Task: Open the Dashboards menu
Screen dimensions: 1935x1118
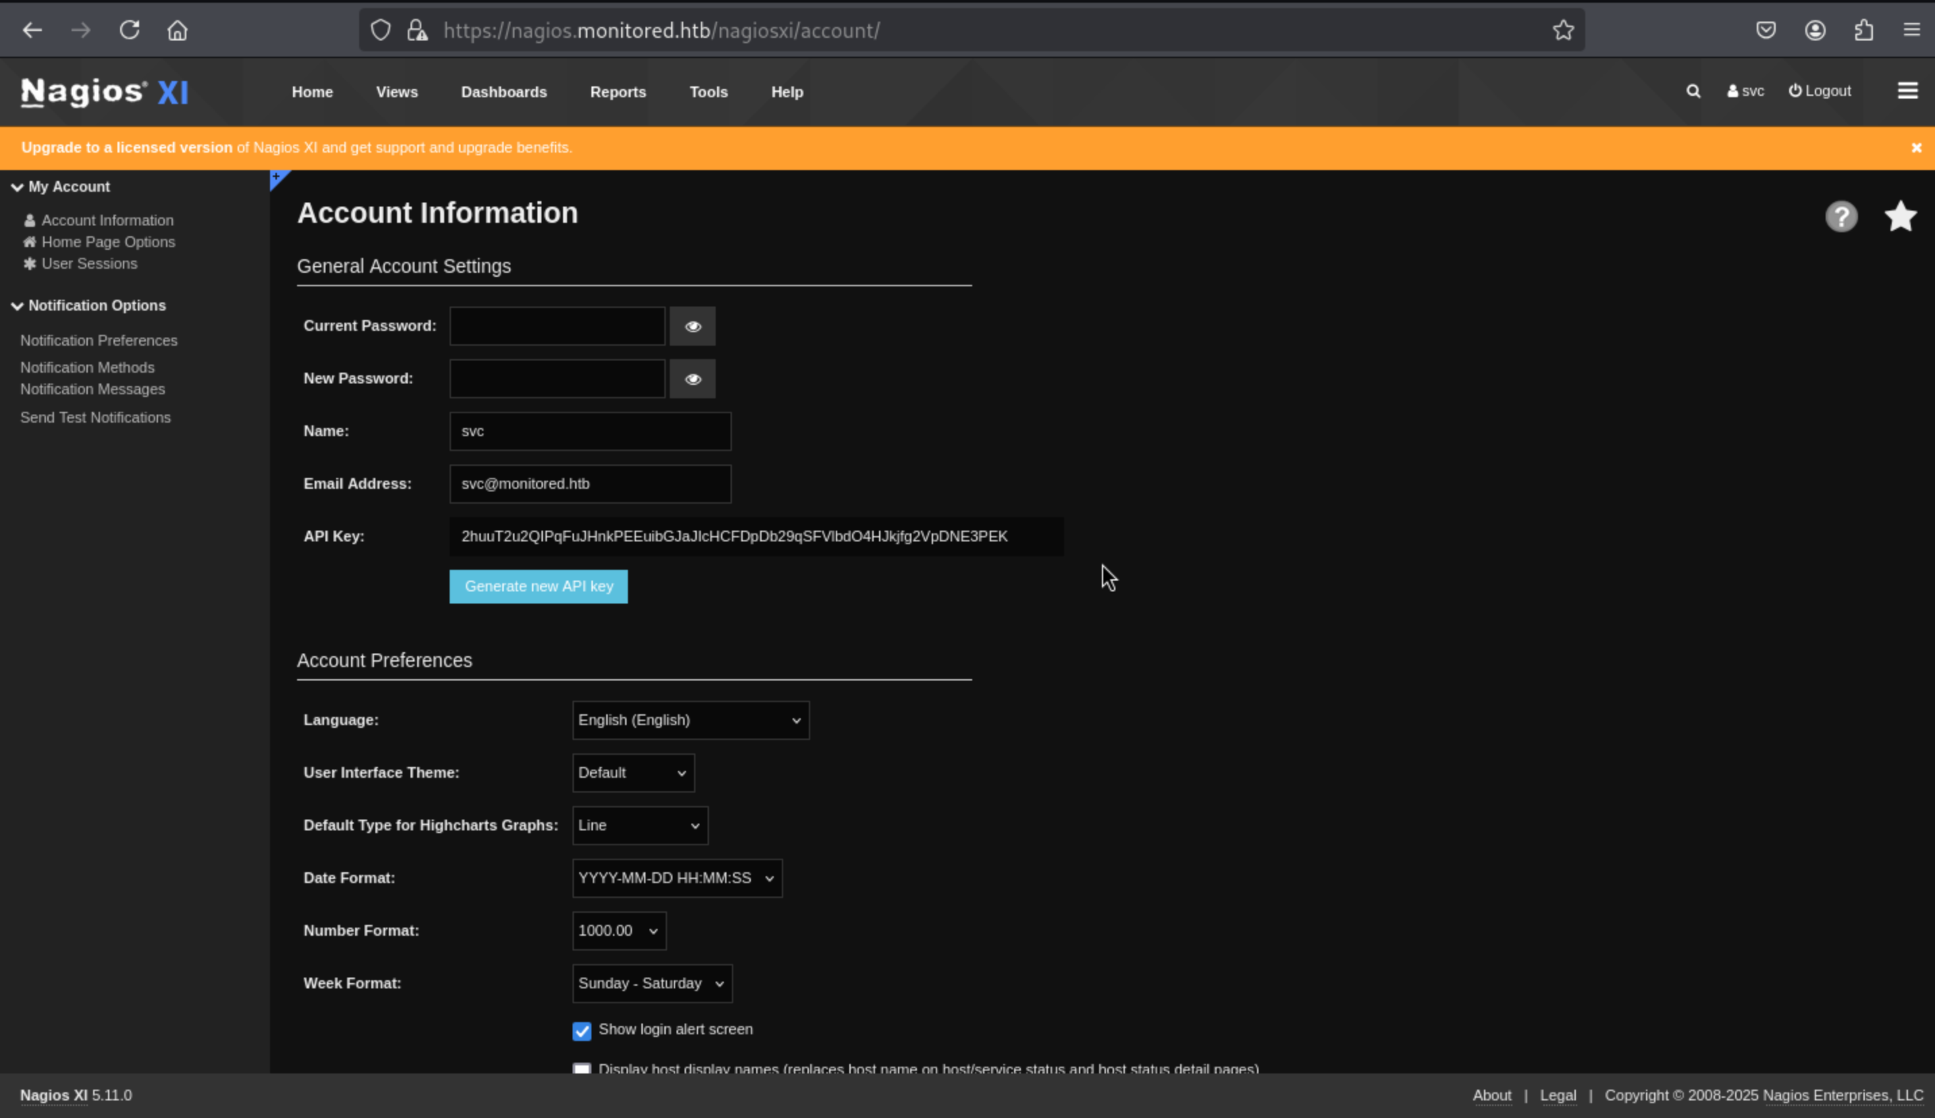Action: (x=503, y=92)
